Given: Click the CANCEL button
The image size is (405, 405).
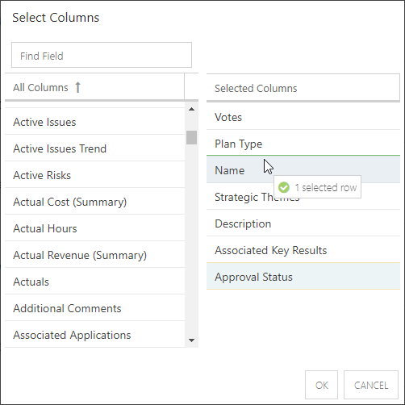Looking at the screenshot, I should coord(371,385).
